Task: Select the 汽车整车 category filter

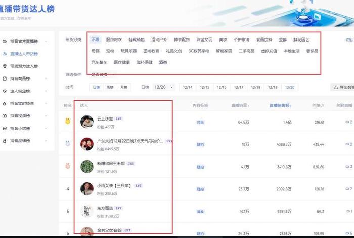Action: click(99, 62)
